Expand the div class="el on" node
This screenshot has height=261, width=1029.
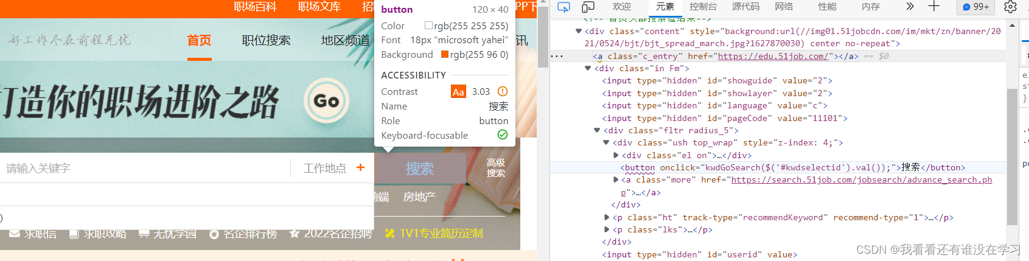(x=616, y=155)
